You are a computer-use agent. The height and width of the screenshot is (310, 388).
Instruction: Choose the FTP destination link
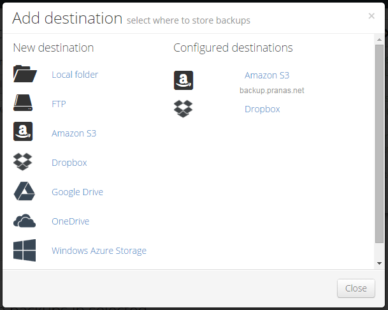(59, 104)
